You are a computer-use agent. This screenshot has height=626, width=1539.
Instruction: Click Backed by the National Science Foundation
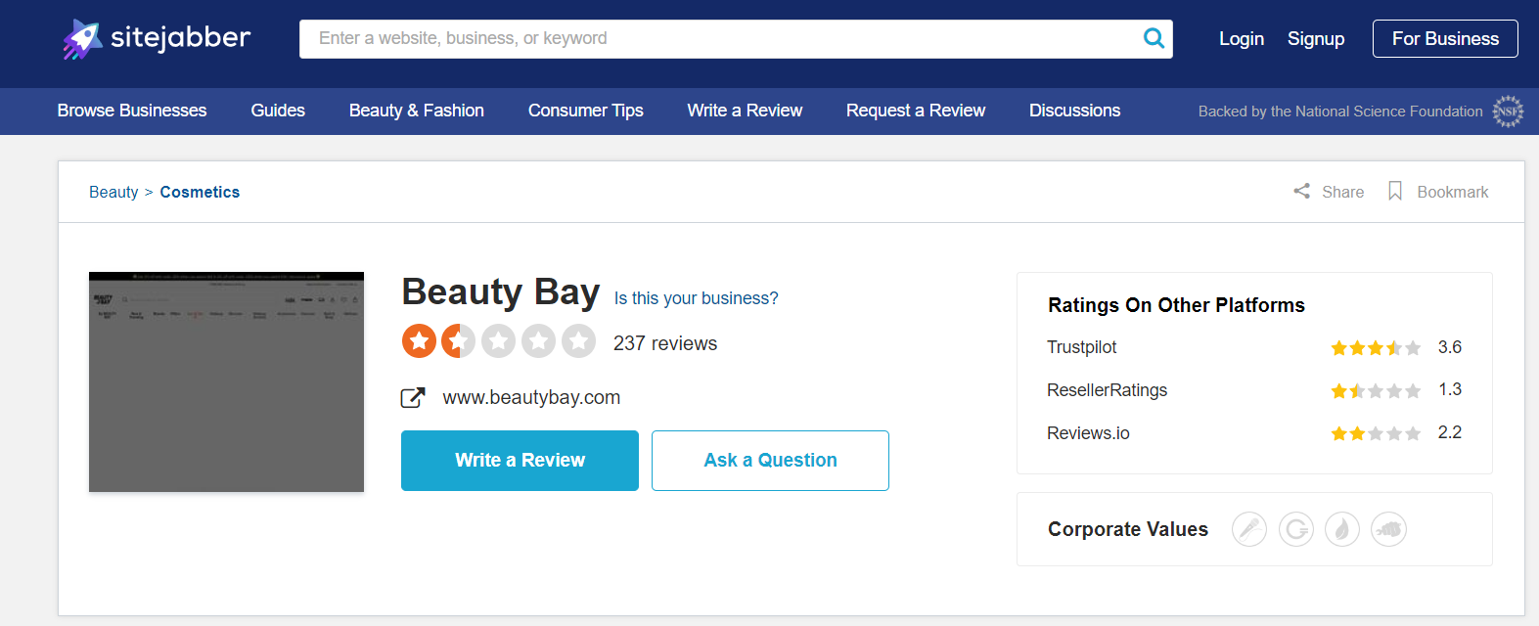coord(1340,112)
